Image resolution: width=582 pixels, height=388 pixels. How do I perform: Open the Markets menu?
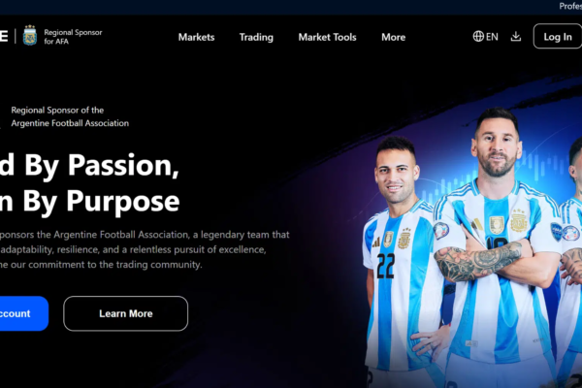coord(196,37)
